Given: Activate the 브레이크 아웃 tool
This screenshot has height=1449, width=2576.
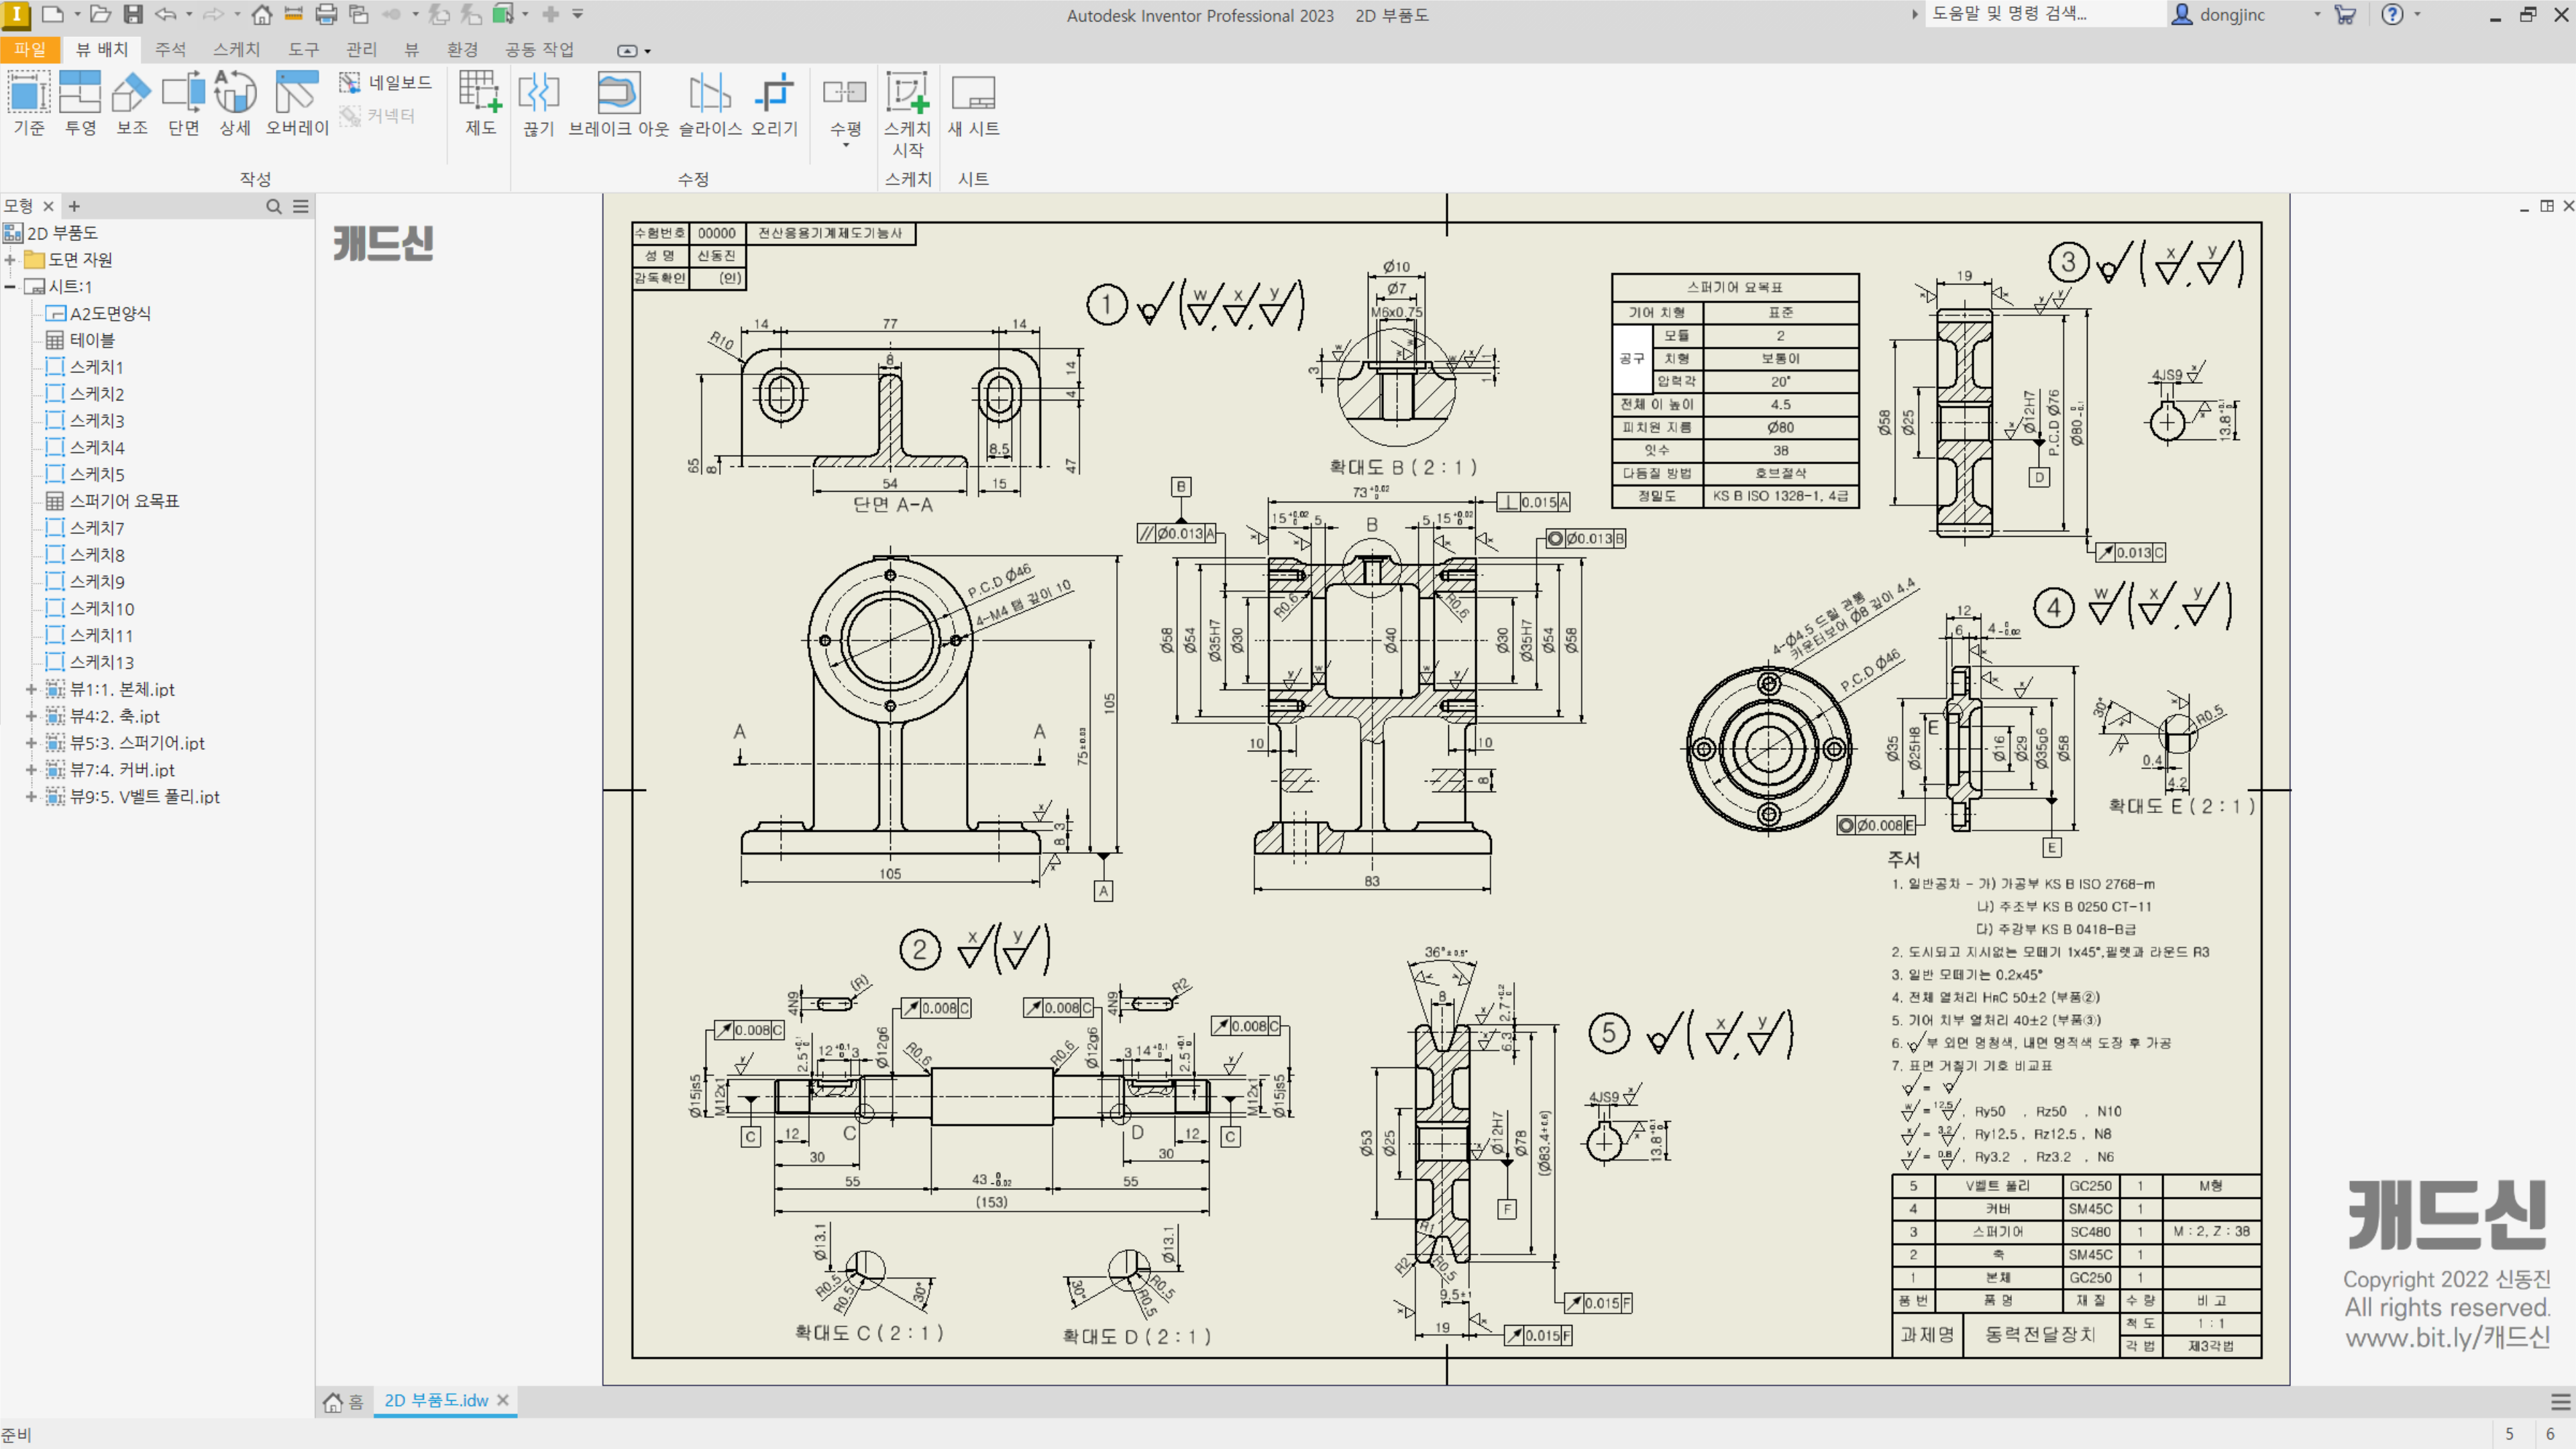Looking at the screenshot, I should click(x=618, y=103).
